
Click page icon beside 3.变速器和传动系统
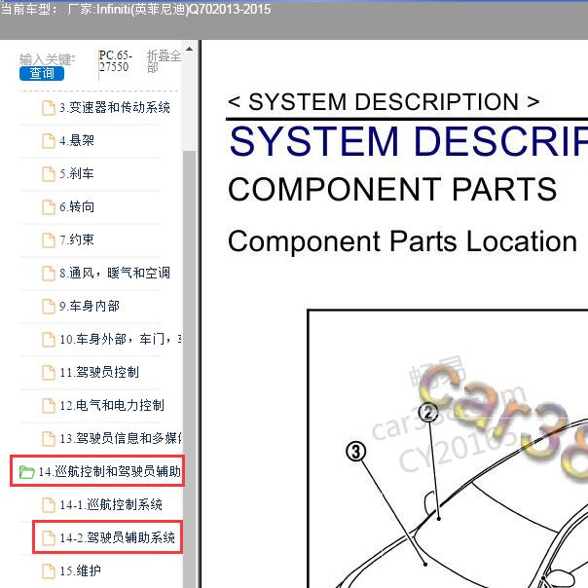49,108
